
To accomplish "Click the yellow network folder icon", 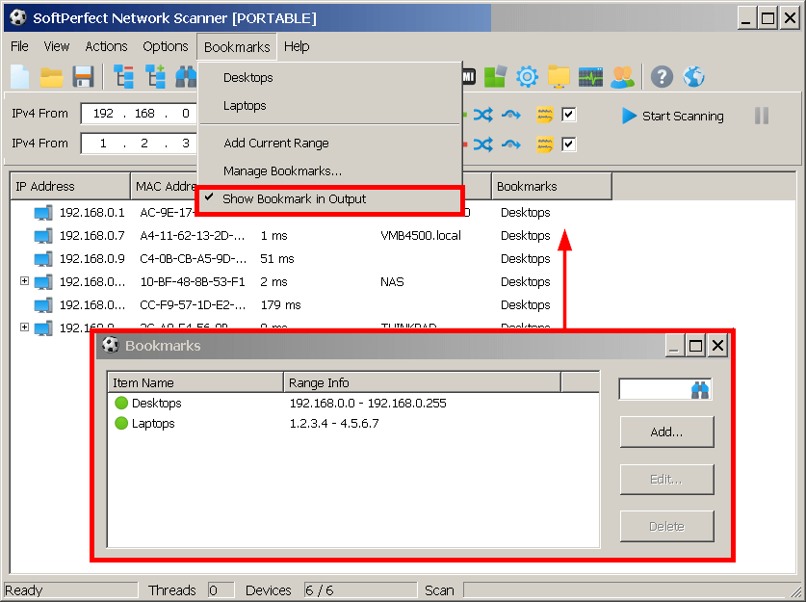I will pos(559,77).
